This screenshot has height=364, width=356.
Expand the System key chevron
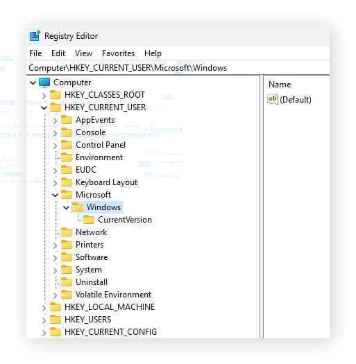point(56,270)
